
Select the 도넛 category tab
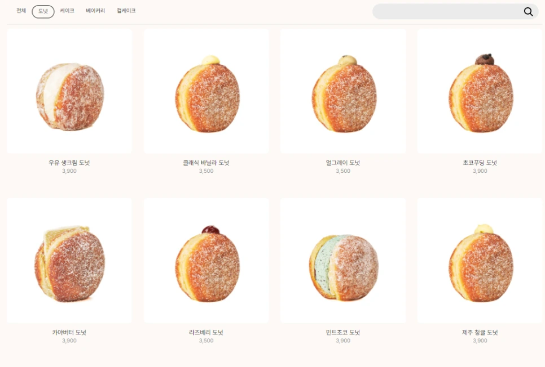43,11
